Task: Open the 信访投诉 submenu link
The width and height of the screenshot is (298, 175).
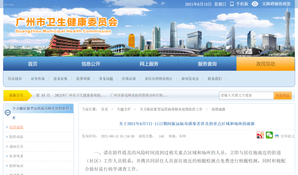Action: tap(15, 79)
